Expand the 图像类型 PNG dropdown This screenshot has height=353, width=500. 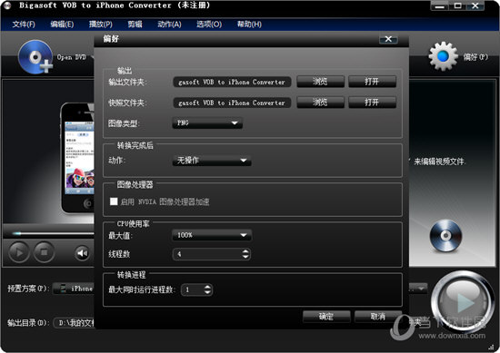(x=207, y=123)
